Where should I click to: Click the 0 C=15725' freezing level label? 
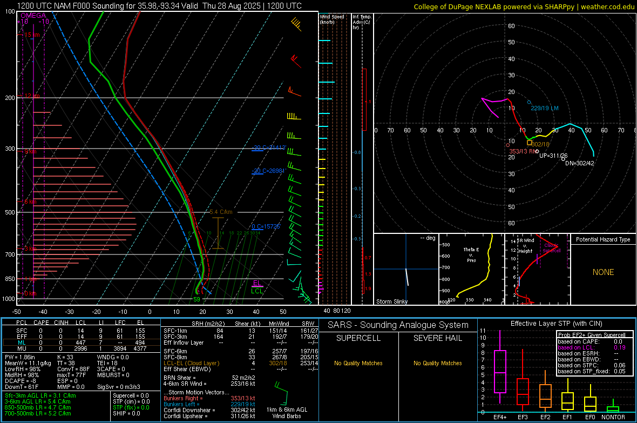tap(266, 226)
